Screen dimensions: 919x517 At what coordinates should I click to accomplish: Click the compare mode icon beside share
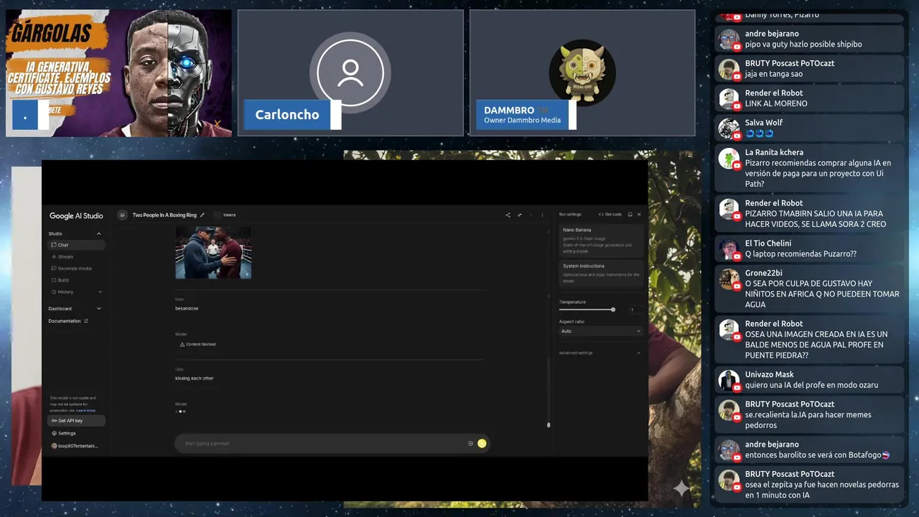519,215
